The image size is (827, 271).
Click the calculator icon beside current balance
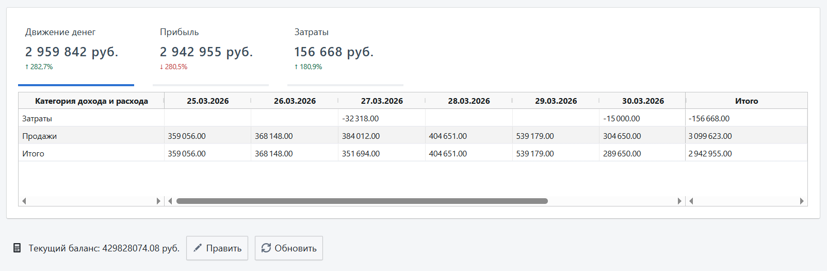point(17,248)
